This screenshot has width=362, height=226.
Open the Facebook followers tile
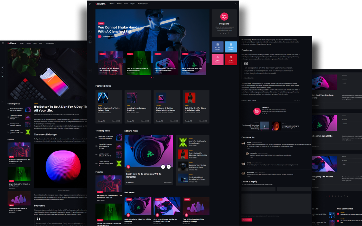217,47
